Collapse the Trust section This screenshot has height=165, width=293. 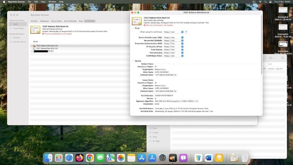tap(133, 28)
